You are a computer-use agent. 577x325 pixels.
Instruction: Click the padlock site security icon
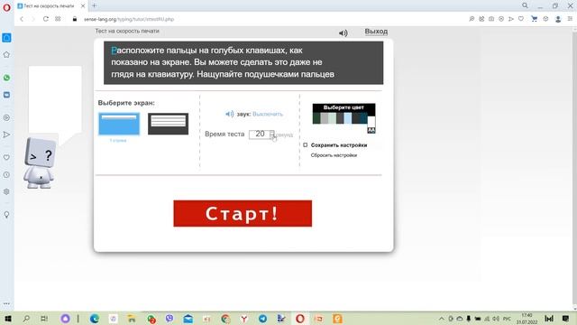coord(75,19)
